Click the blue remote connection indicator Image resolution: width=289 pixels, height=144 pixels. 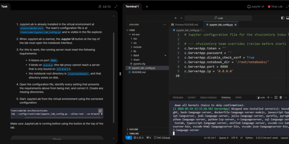click(x=129, y=137)
